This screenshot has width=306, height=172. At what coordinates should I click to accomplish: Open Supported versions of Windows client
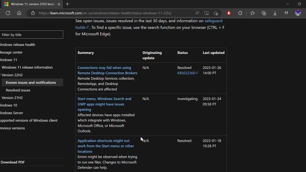click(x=29, y=120)
